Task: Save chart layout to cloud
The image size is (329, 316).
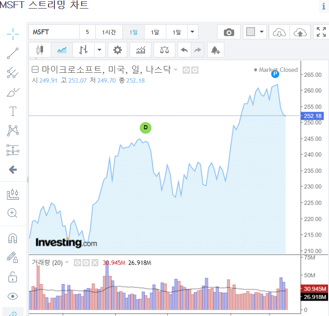Action: (x=300, y=32)
